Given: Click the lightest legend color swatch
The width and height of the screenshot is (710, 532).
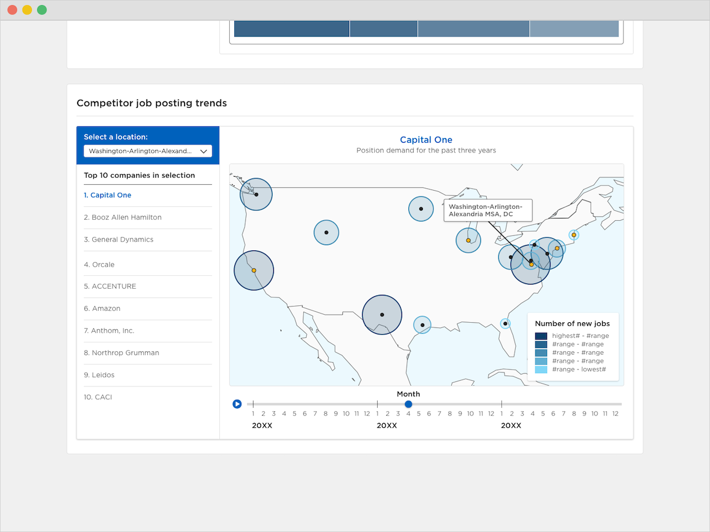Looking at the screenshot, I should click(x=541, y=369).
